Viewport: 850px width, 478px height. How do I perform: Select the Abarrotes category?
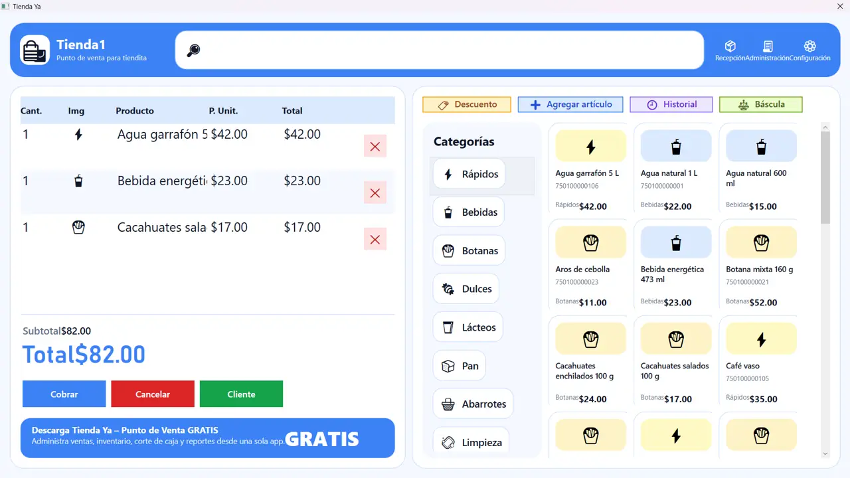pyautogui.click(x=473, y=404)
